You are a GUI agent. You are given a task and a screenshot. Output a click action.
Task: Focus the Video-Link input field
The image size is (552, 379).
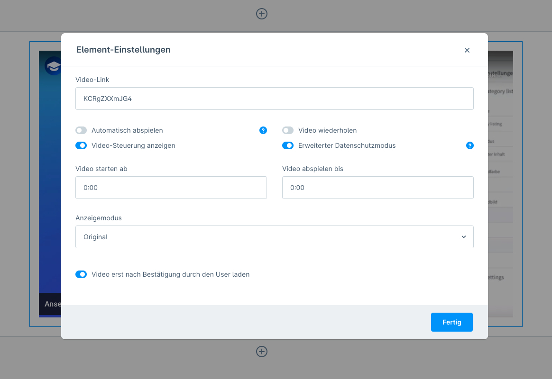click(x=274, y=99)
